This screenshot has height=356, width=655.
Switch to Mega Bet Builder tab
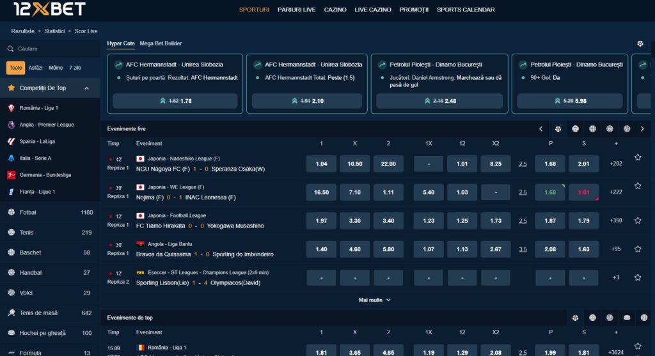pyautogui.click(x=161, y=43)
